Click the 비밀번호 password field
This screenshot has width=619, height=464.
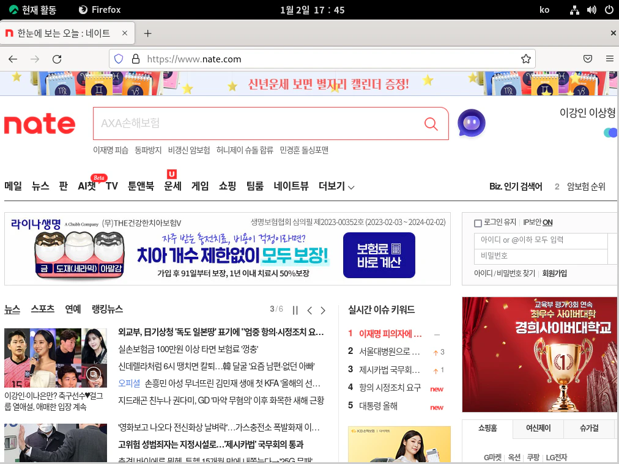coord(541,256)
